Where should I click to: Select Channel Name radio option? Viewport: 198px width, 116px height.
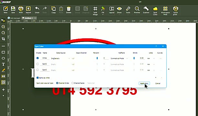click(72, 83)
